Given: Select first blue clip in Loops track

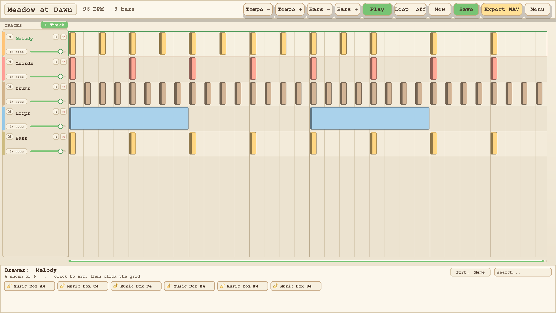Looking at the screenshot, I should click(129, 119).
